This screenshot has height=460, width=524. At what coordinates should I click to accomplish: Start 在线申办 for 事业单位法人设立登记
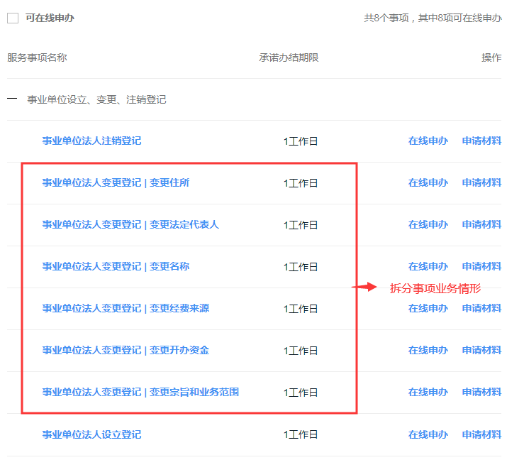[428, 434]
